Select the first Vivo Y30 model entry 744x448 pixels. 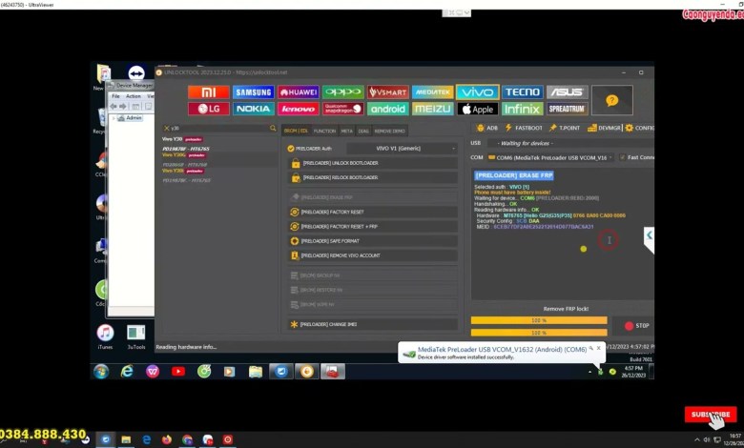(183, 139)
